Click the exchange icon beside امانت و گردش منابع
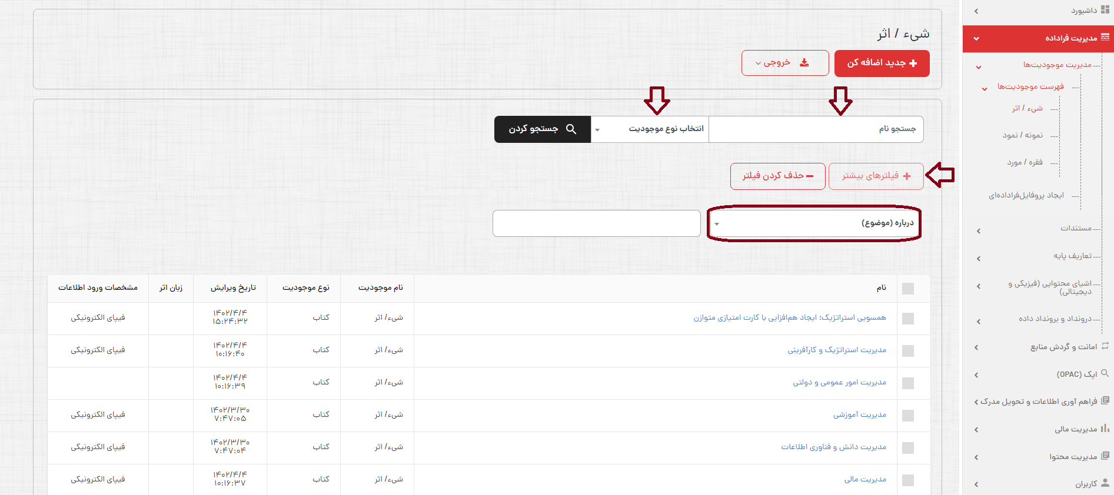1114x495 pixels. [1105, 346]
